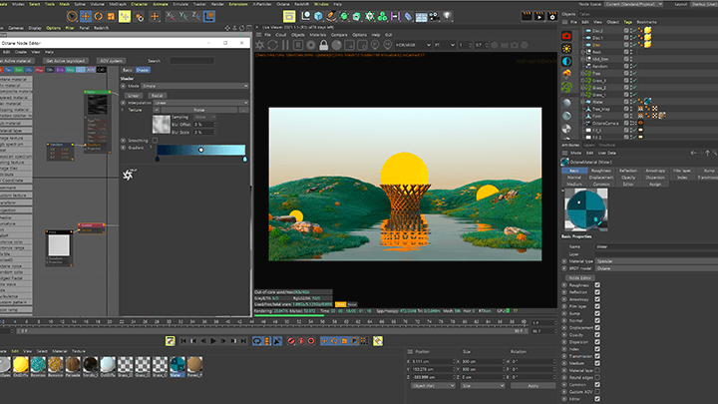Viewport: 718px width, 404px height.
Task: Restart render in Live Viewer
Action: pyautogui.click(x=273, y=45)
